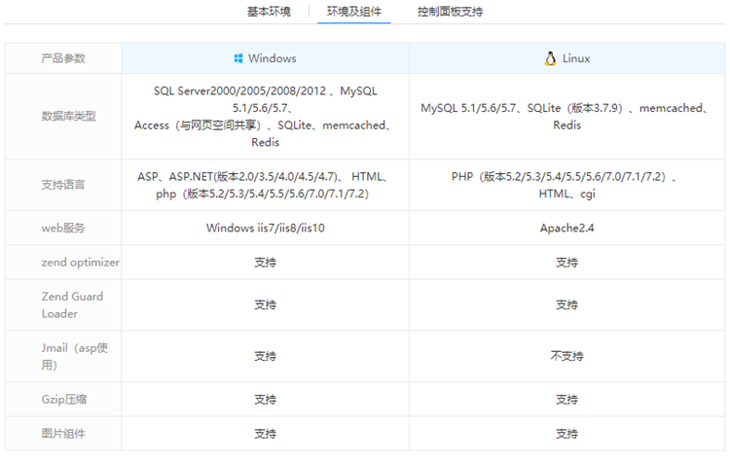Click the Windows logo icon
Screen dimensions: 730x460
pyautogui.click(x=238, y=58)
